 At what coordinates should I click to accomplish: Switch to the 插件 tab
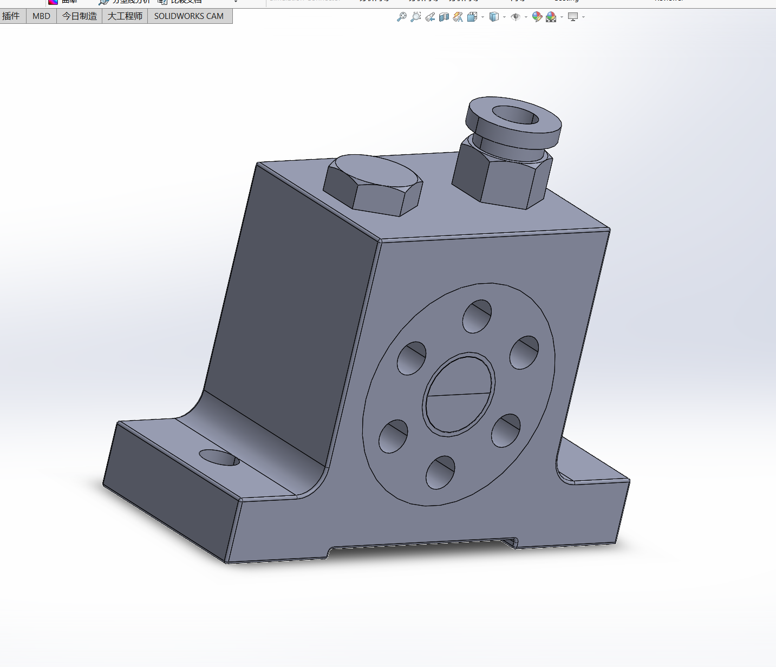click(x=11, y=16)
